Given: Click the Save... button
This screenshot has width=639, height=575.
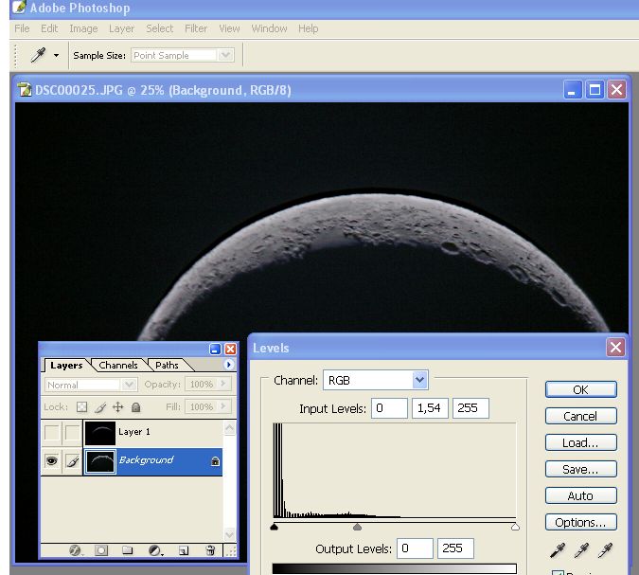Looking at the screenshot, I should coord(581,469).
